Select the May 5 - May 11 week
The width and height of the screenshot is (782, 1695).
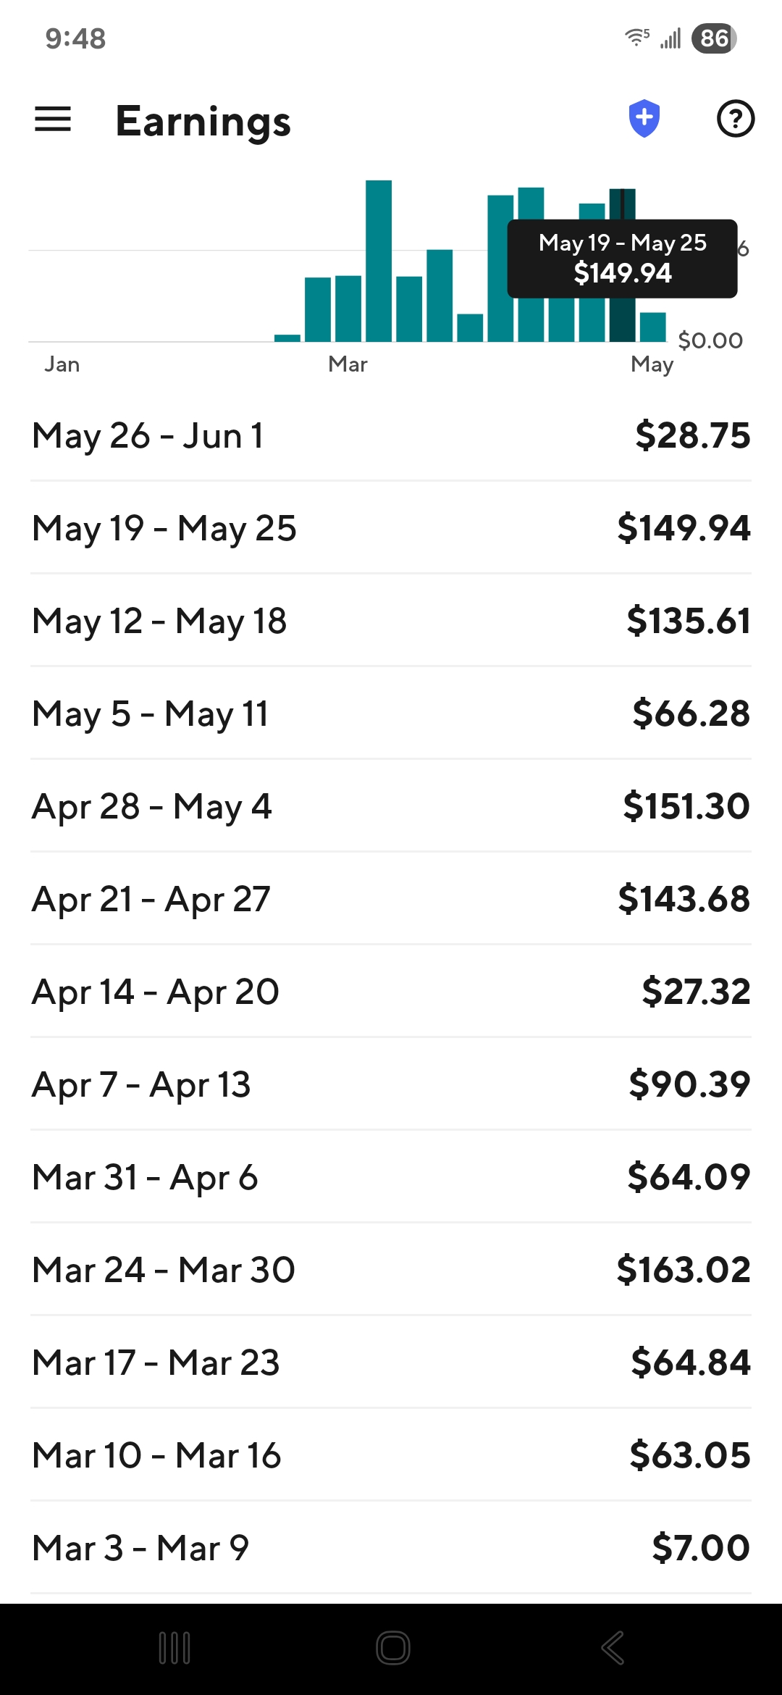tap(391, 714)
